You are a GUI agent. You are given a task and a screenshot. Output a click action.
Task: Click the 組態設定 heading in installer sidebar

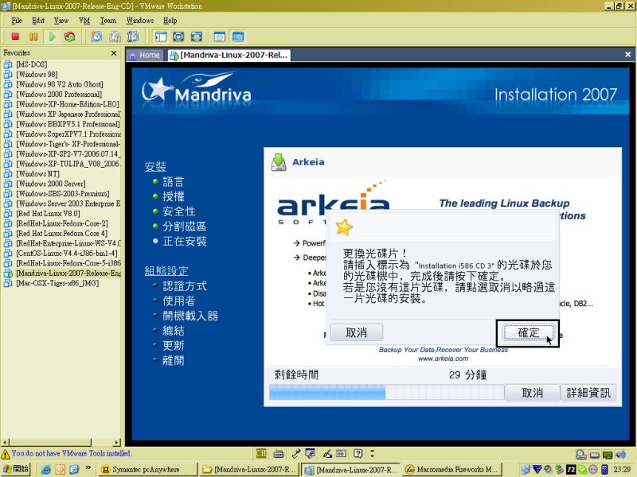[166, 270]
